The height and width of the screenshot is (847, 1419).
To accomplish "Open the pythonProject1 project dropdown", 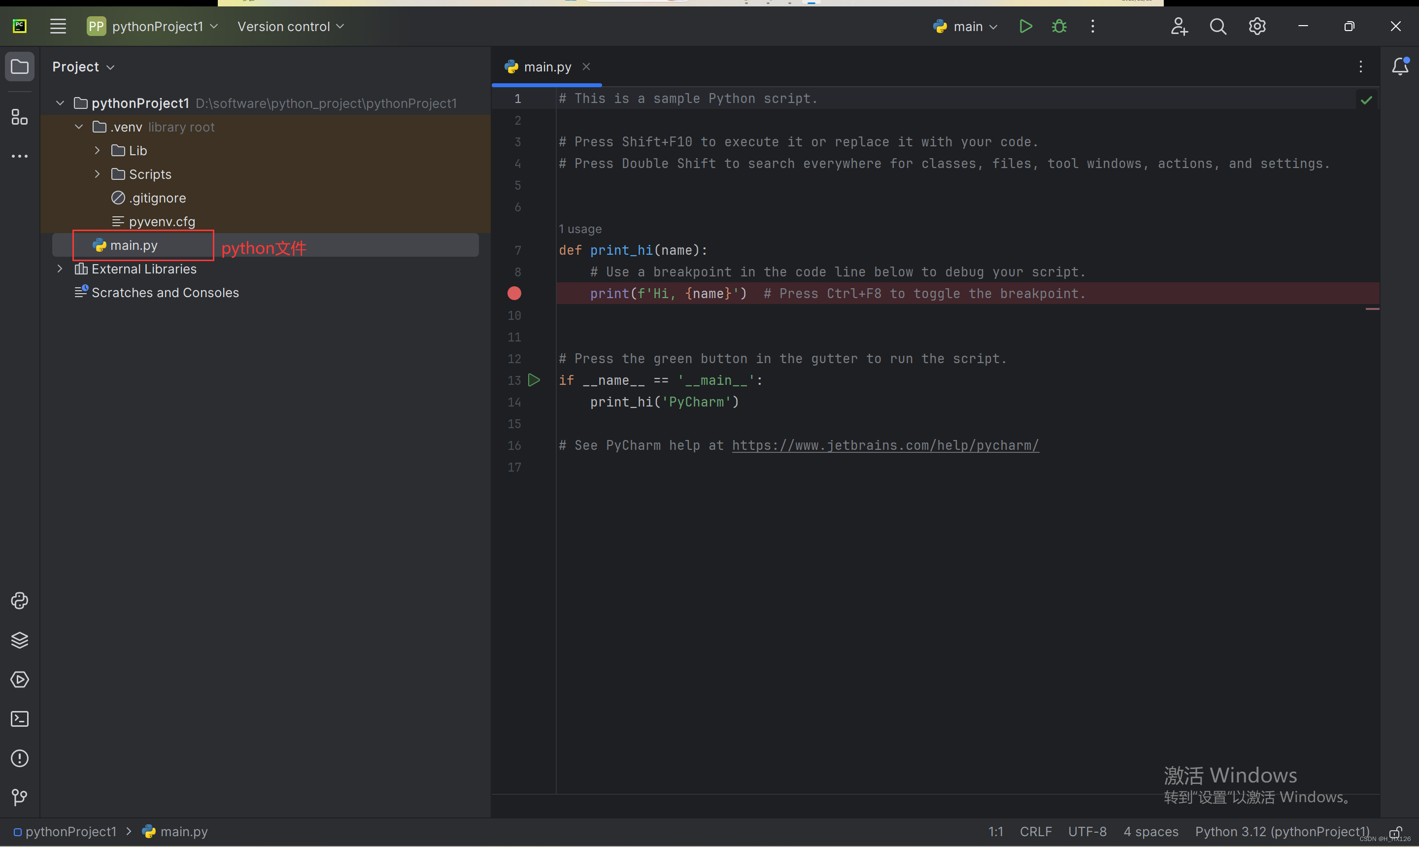I will [152, 26].
